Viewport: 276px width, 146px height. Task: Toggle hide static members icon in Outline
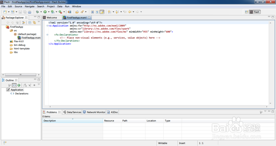(30, 85)
